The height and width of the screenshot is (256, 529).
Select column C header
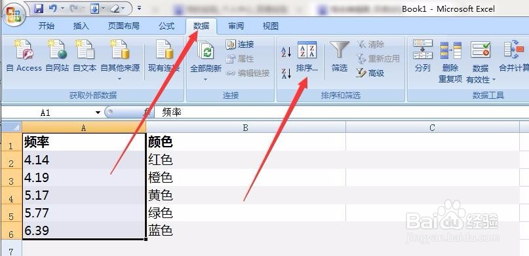(x=432, y=127)
